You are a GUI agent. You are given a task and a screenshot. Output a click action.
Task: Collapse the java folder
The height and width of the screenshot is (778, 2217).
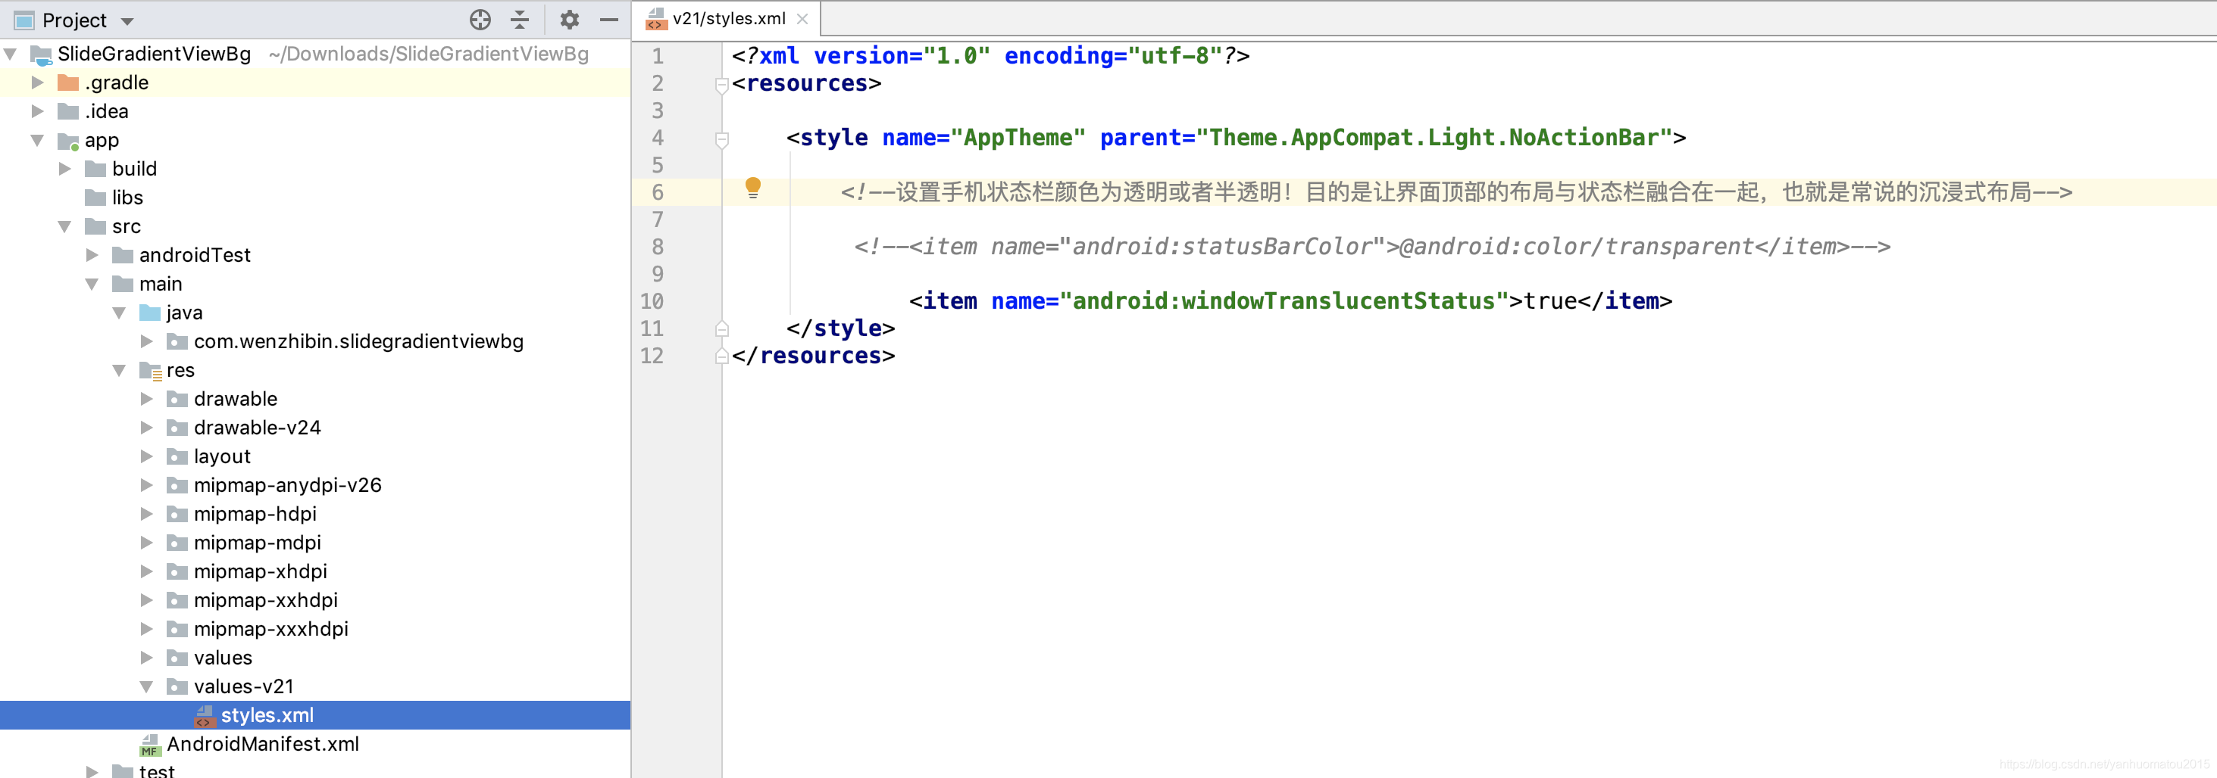120,312
